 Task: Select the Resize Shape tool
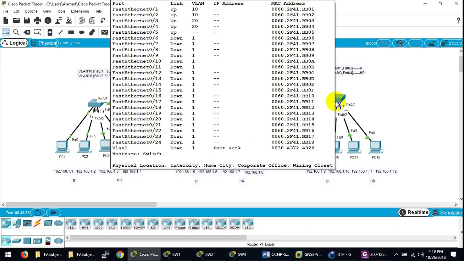[x=37, y=33]
